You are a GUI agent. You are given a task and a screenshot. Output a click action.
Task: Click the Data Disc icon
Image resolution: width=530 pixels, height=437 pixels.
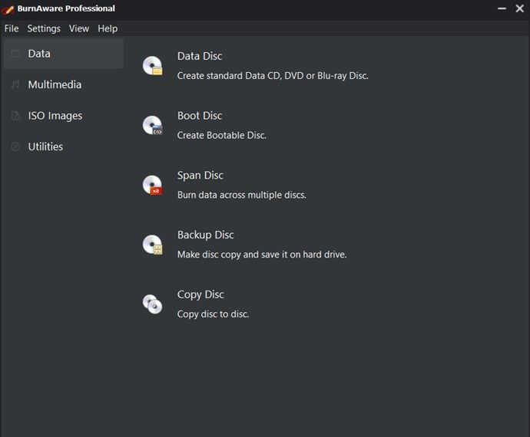click(152, 65)
